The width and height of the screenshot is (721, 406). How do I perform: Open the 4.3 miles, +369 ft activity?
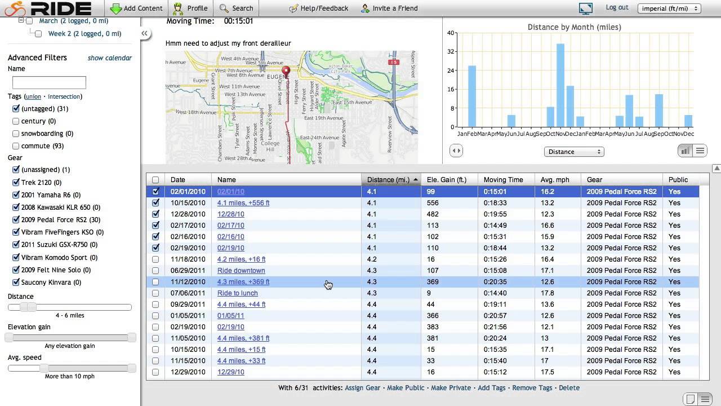(x=243, y=282)
